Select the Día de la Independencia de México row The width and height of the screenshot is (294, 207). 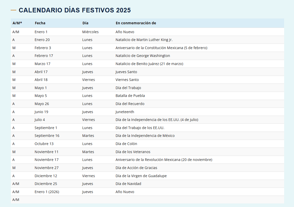coord(145,136)
